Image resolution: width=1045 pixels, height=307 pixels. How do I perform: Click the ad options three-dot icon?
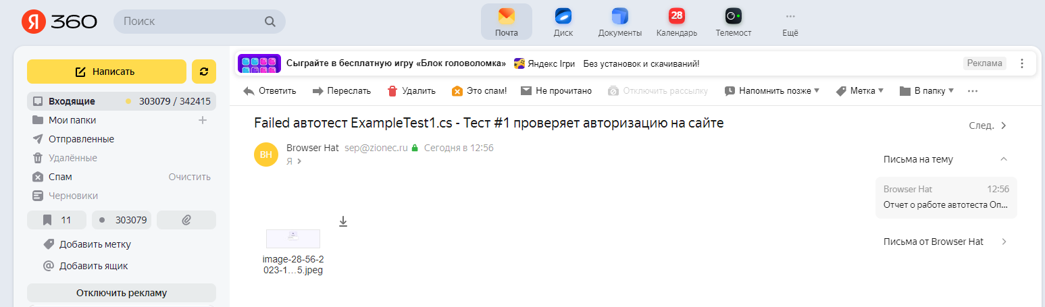(1021, 63)
